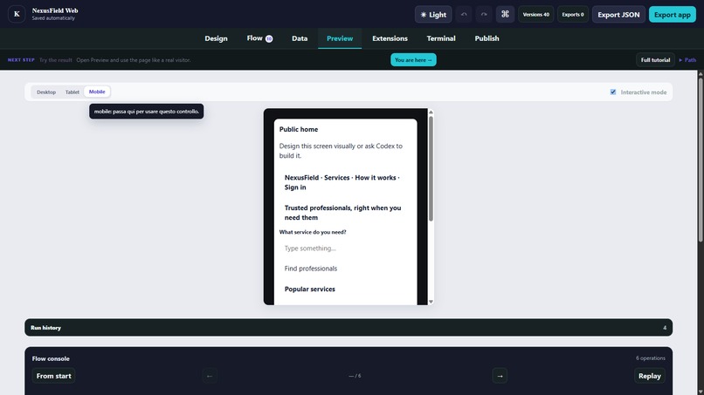Click Export app button
The image size is (704, 395).
point(673,14)
